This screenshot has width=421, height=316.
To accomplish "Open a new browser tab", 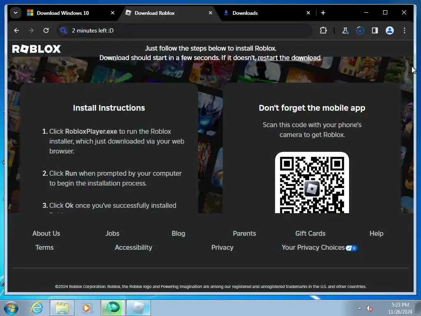I will (x=323, y=13).
